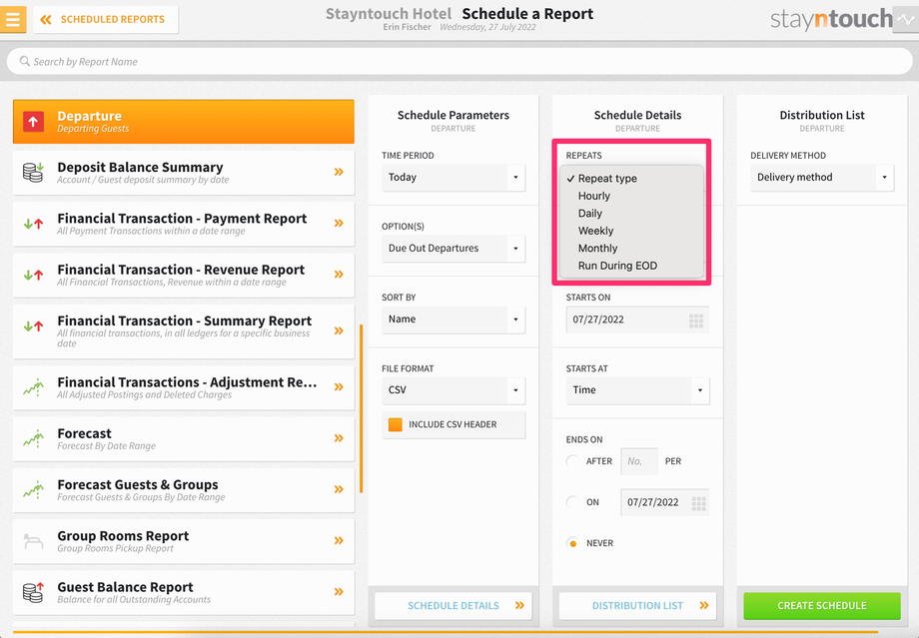Open the Starts At Time dropdown
This screenshot has height=638, width=919.
pyautogui.click(x=637, y=390)
